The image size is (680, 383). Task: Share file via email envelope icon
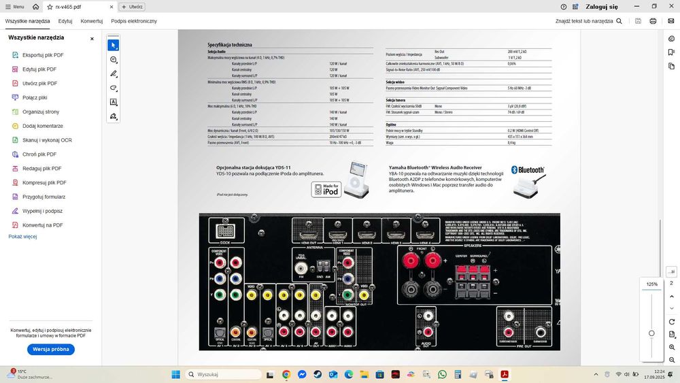click(671, 21)
